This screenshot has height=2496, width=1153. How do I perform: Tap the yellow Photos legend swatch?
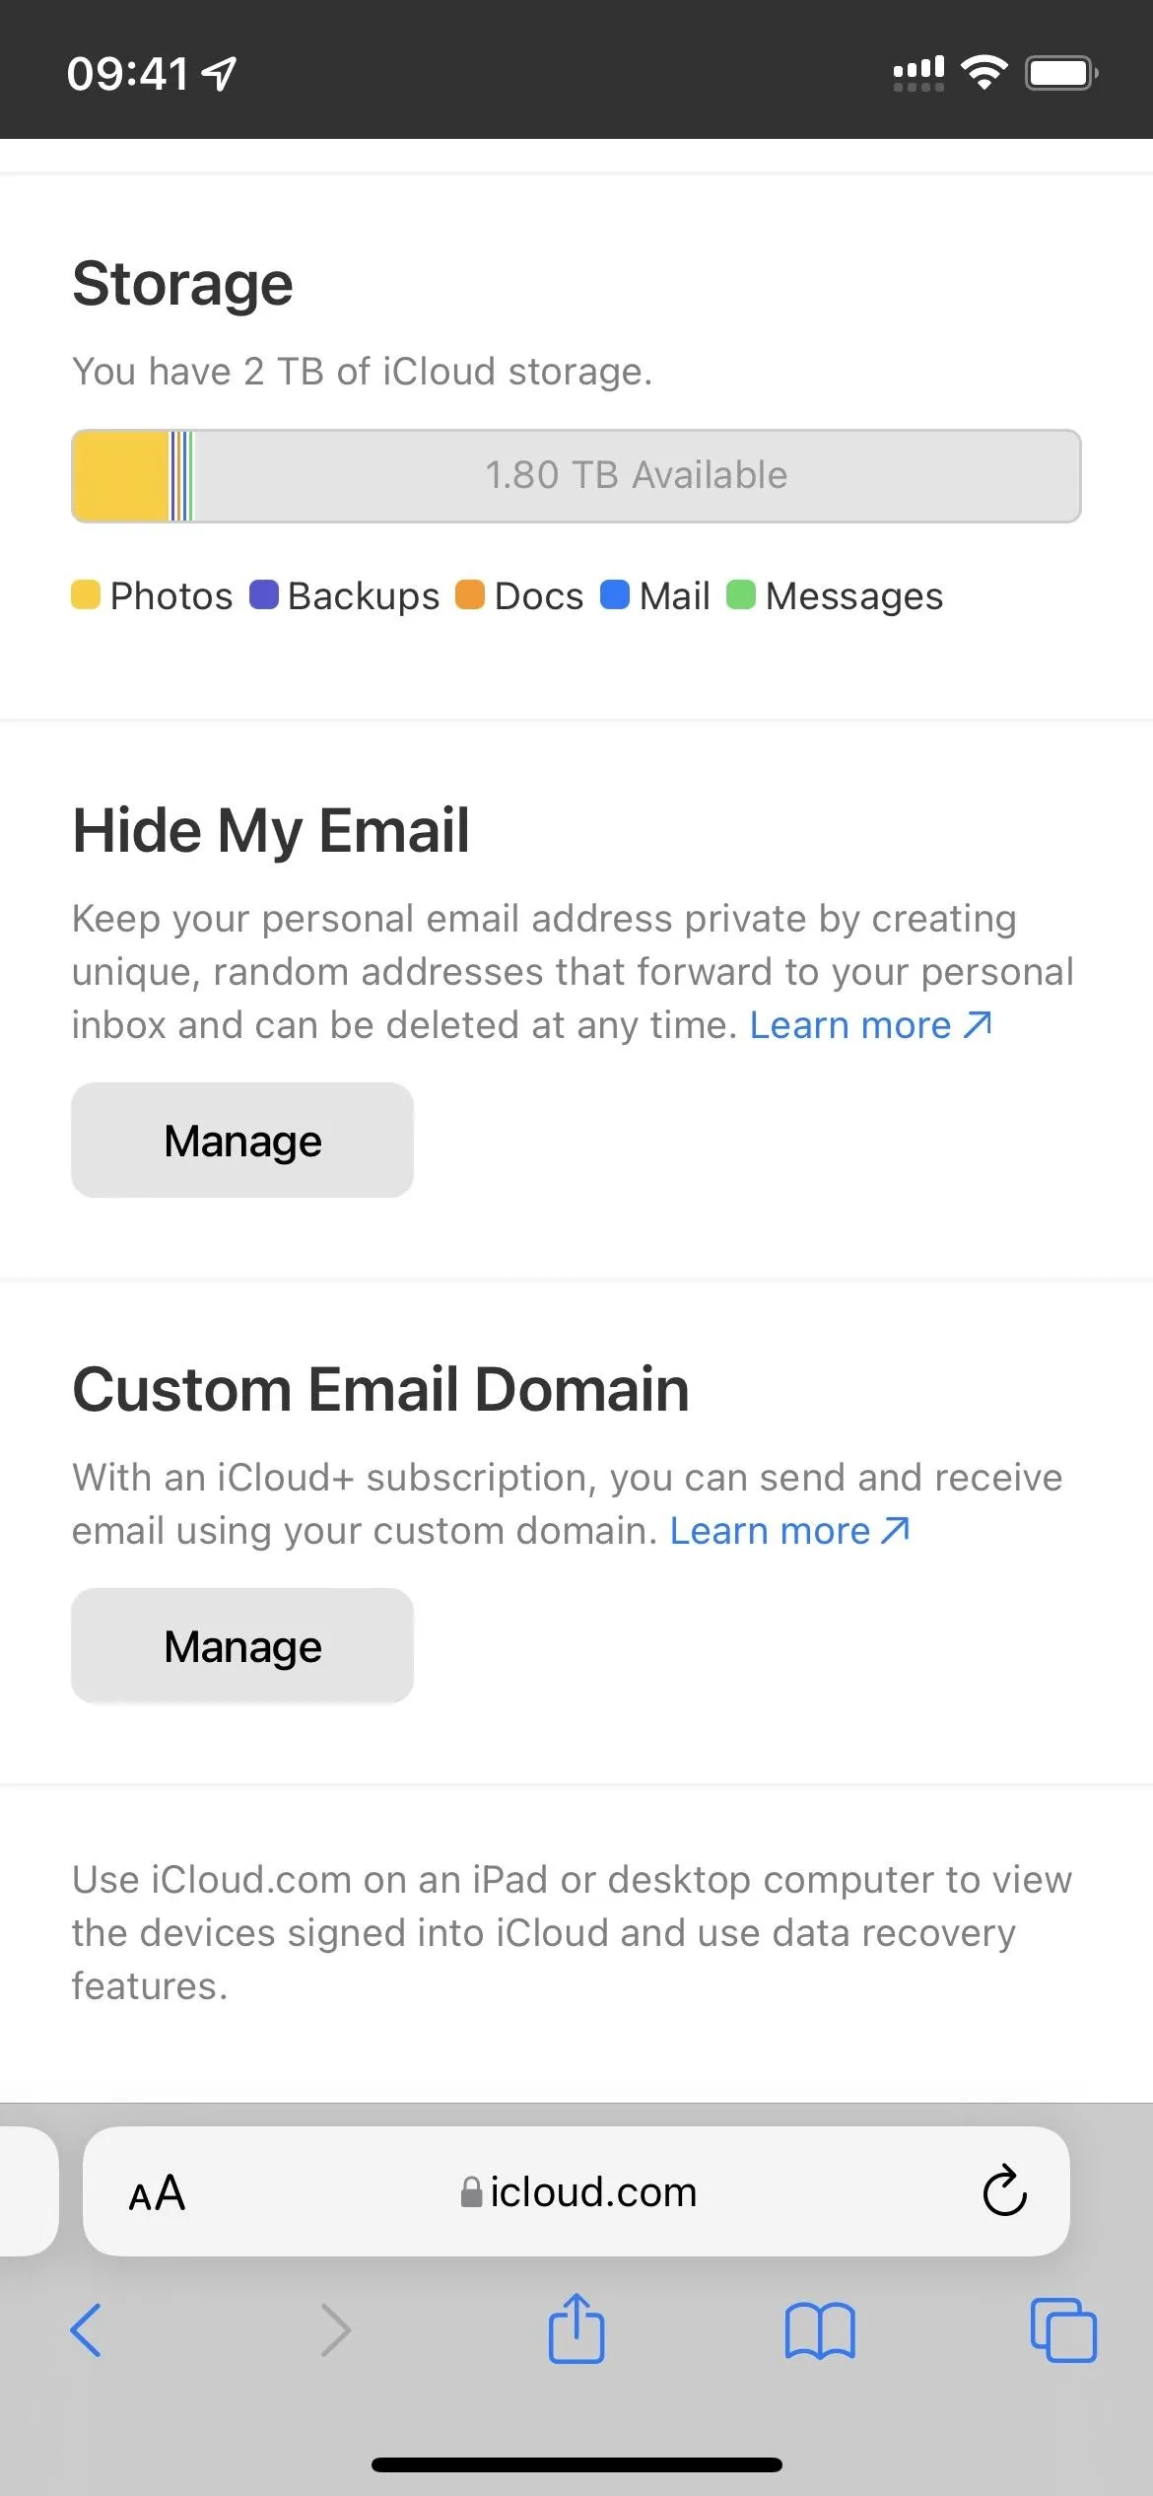pyautogui.click(x=86, y=595)
